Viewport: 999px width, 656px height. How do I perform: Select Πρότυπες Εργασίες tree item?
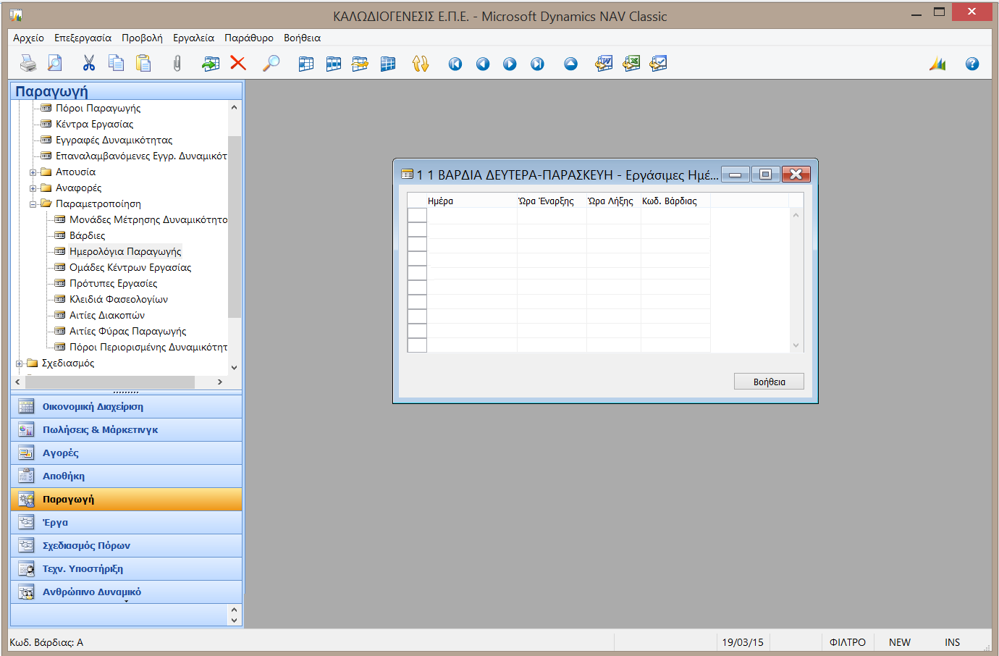tap(113, 283)
